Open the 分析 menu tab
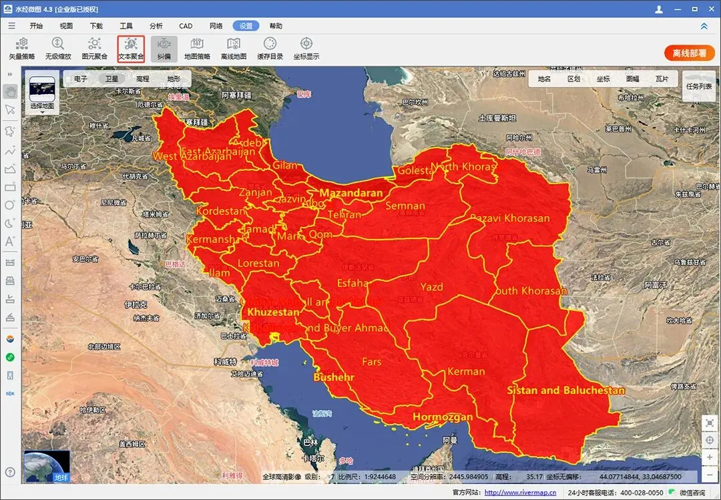This screenshot has height=500, width=721. click(156, 26)
